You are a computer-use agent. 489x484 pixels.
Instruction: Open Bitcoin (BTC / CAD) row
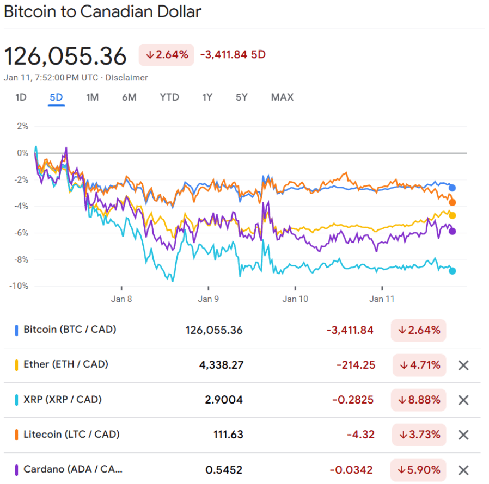[70, 330]
